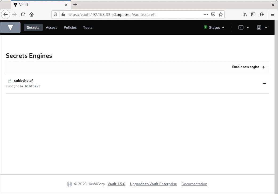This screenshot has width=278, height=194.
Task: Toggle the sidebar view icon
Action: [x=253, y=15]
